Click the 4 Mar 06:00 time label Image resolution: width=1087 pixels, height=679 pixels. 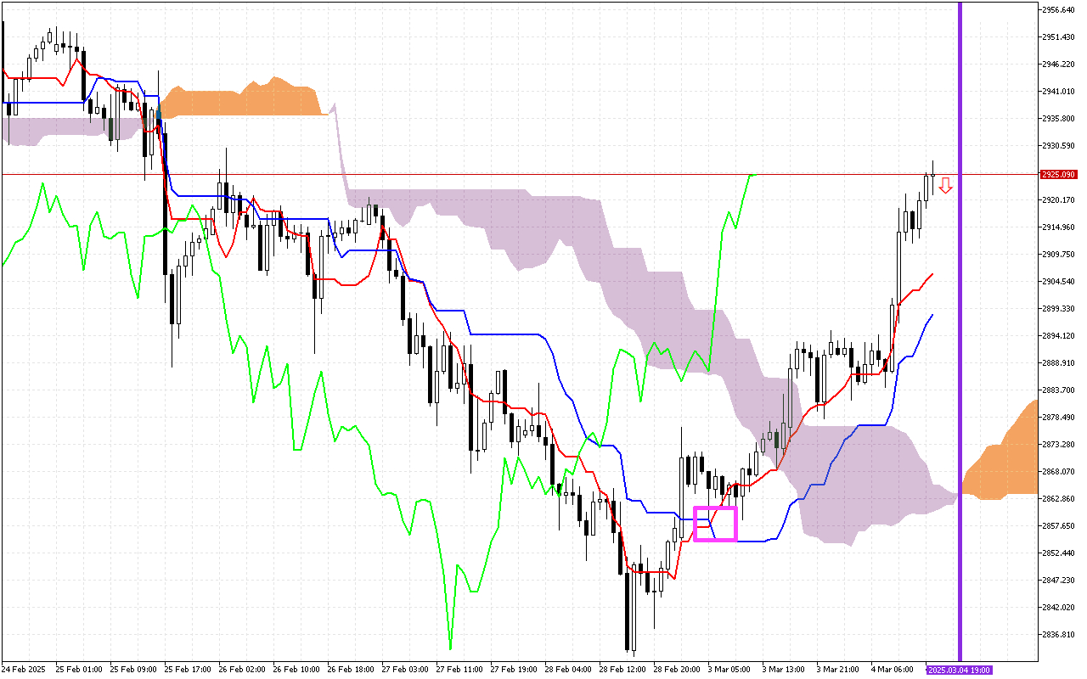click(x=892, y=670)
